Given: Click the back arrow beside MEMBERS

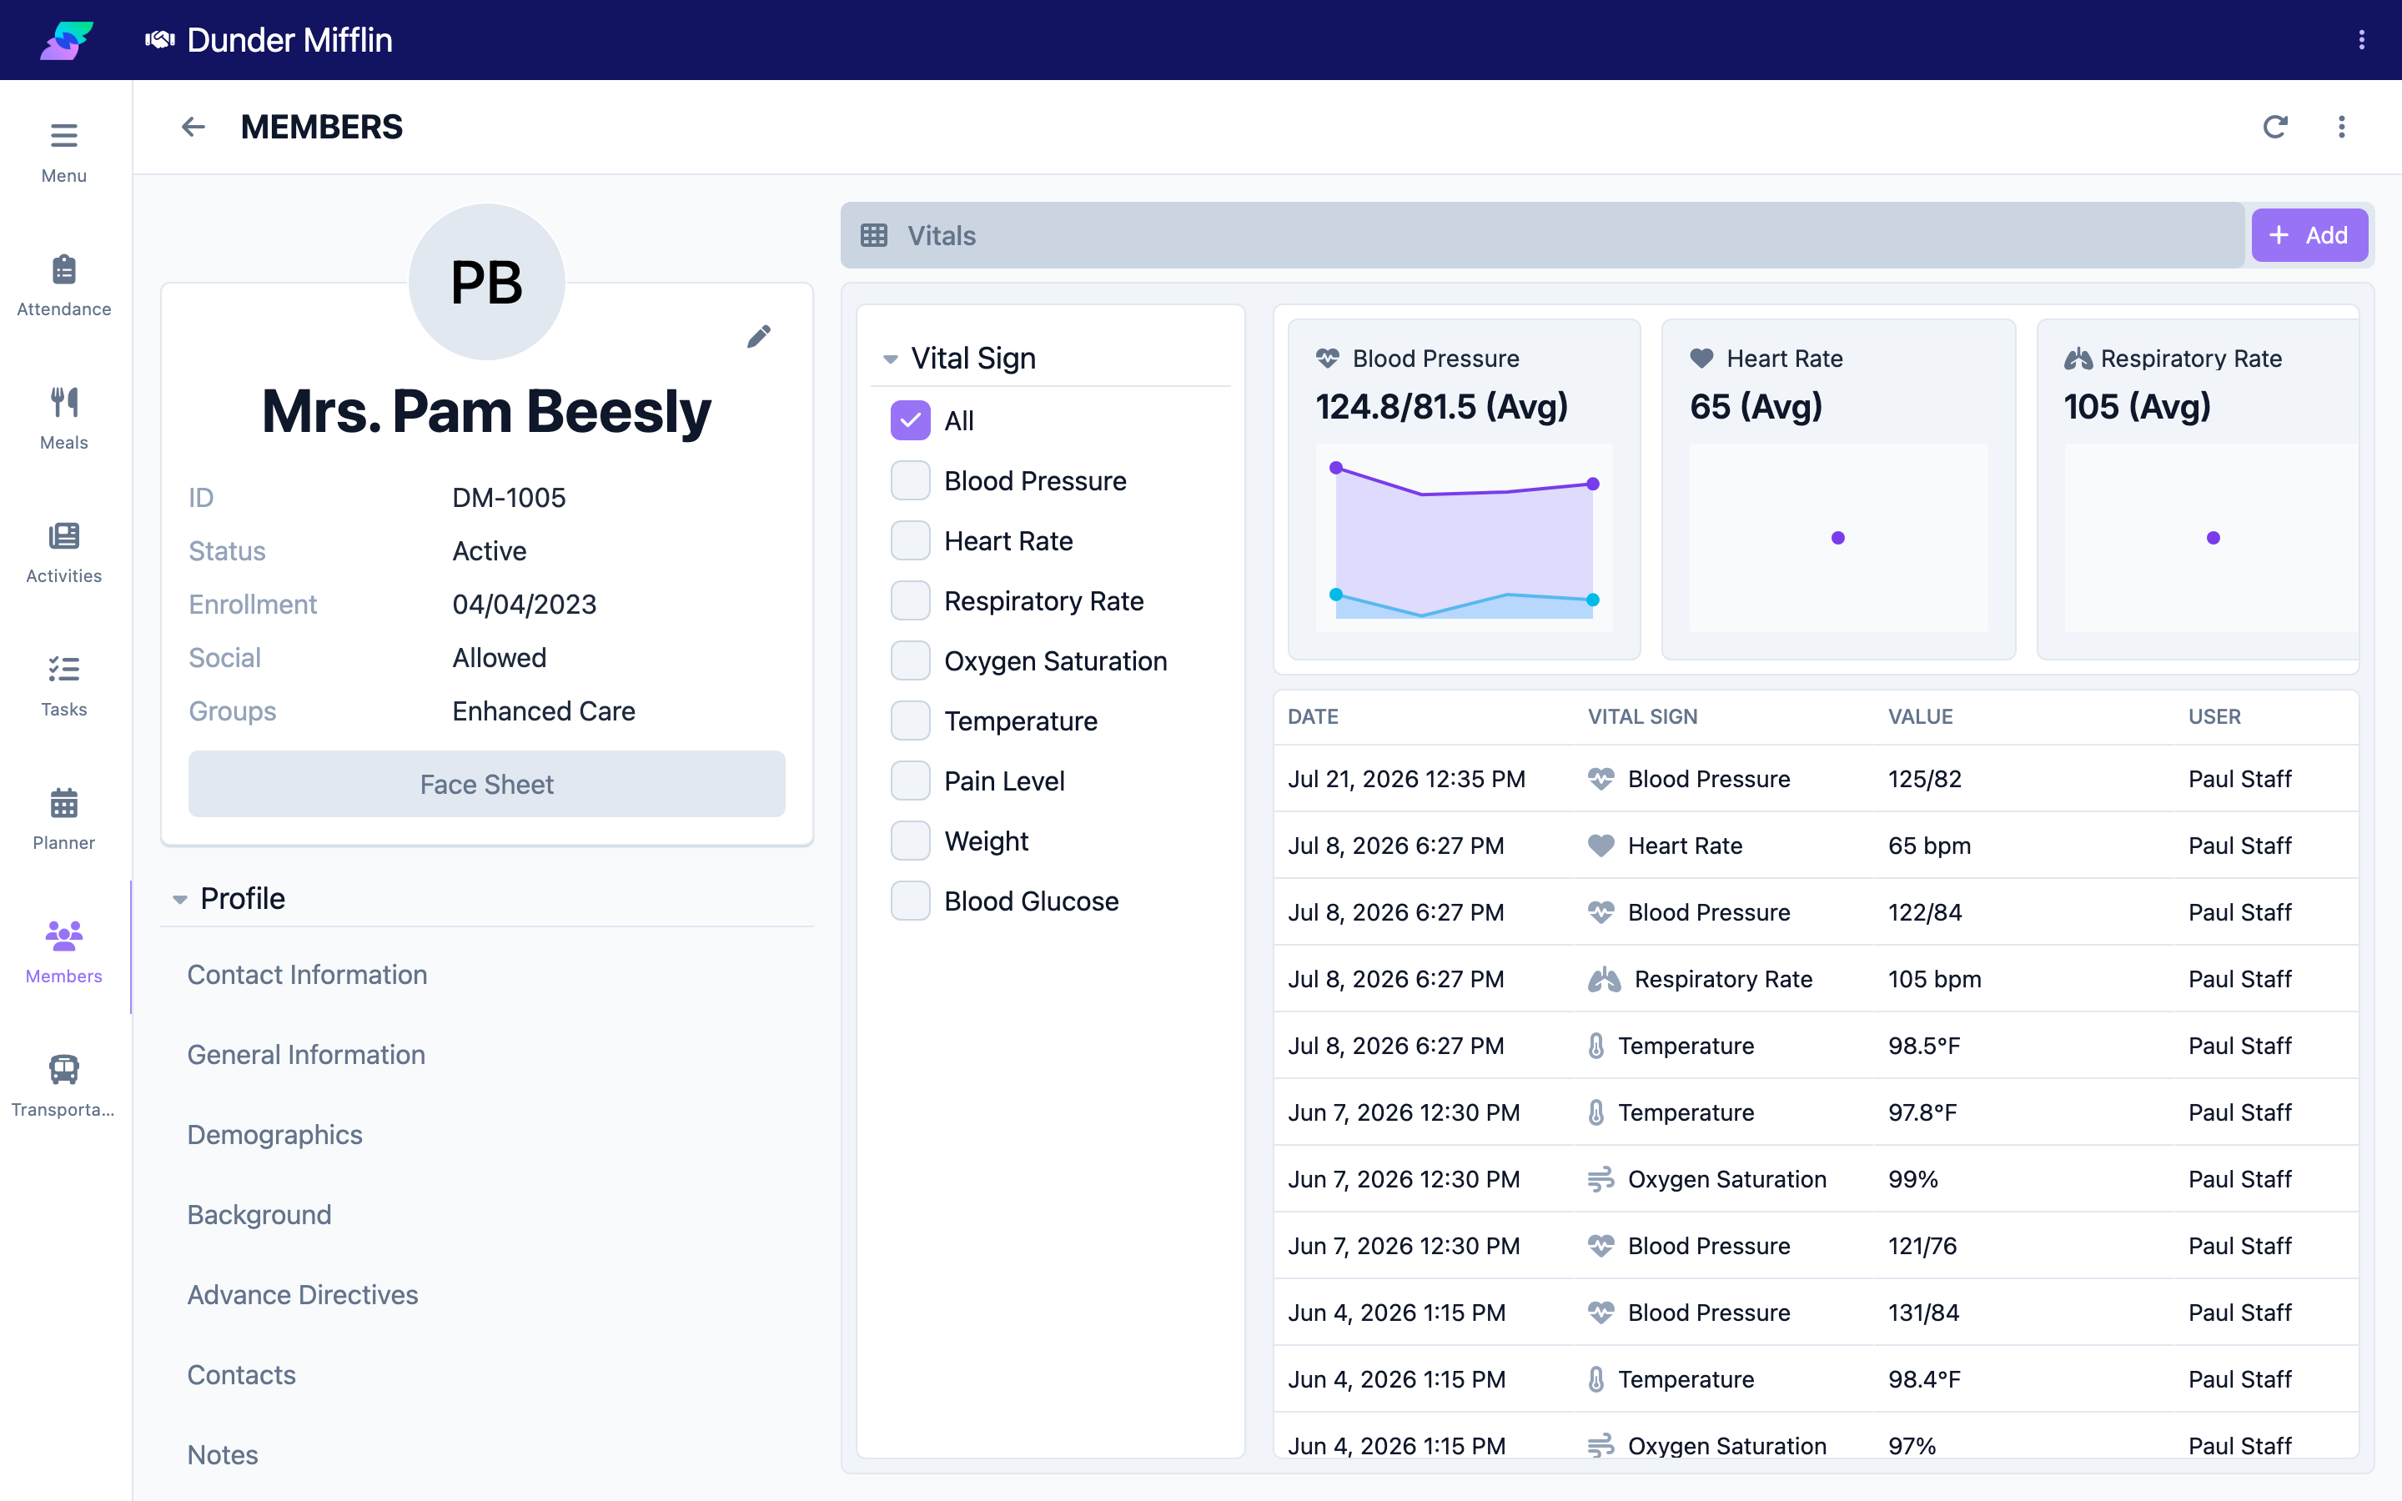Looking at the screenshot, I should click(193, 127).
